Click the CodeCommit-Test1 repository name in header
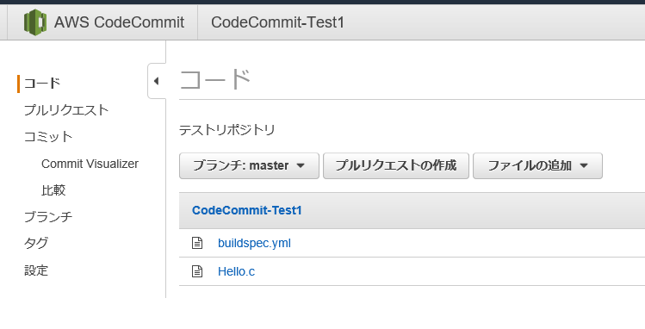 [277, 22]
